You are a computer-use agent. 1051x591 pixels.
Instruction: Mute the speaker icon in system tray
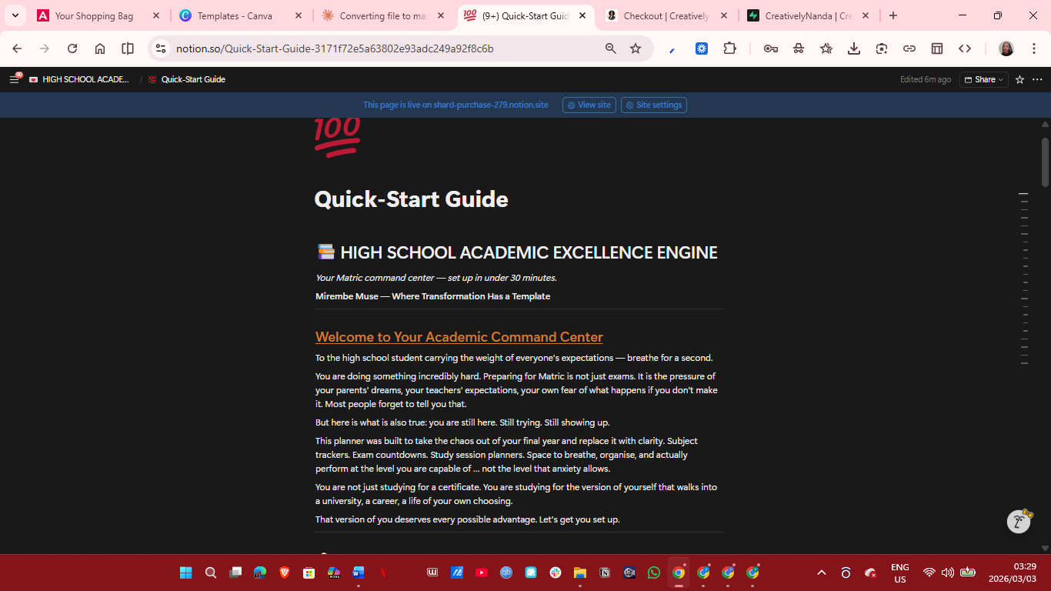[949, 573]
